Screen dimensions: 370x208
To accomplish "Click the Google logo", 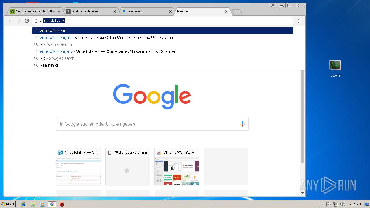I will [152, 96].
